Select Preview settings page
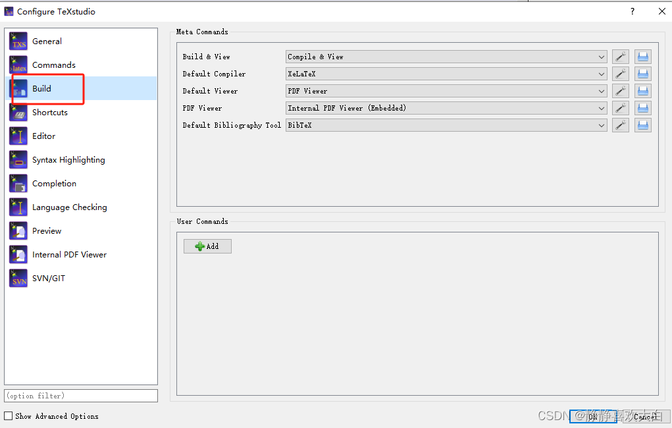The width and height of the screenshot is (672, 428). point(81,230)
